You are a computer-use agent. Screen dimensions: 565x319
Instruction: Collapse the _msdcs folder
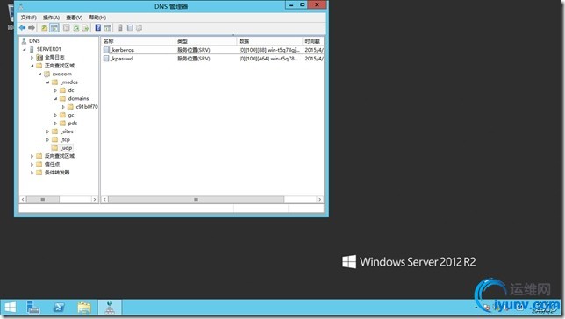[x=47, y=82]
